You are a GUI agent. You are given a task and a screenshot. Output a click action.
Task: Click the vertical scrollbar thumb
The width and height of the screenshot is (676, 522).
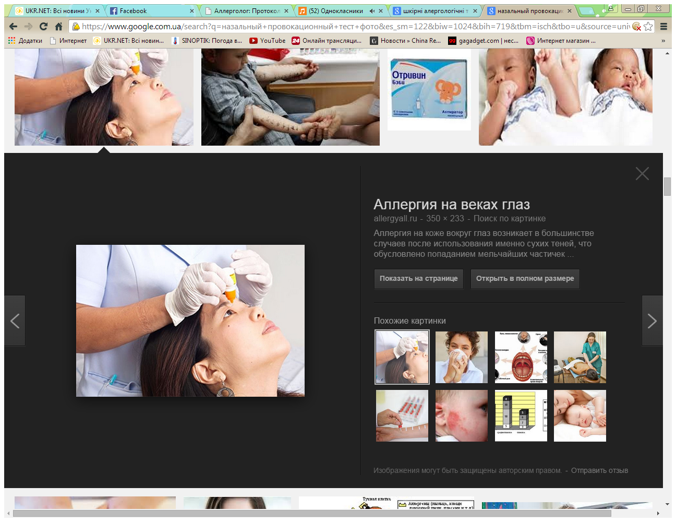[x=667, y=186]
